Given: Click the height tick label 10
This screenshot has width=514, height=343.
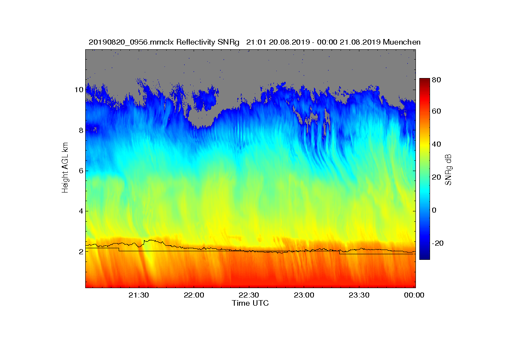Looking at the screenshot, I should (x=79, y=90).
